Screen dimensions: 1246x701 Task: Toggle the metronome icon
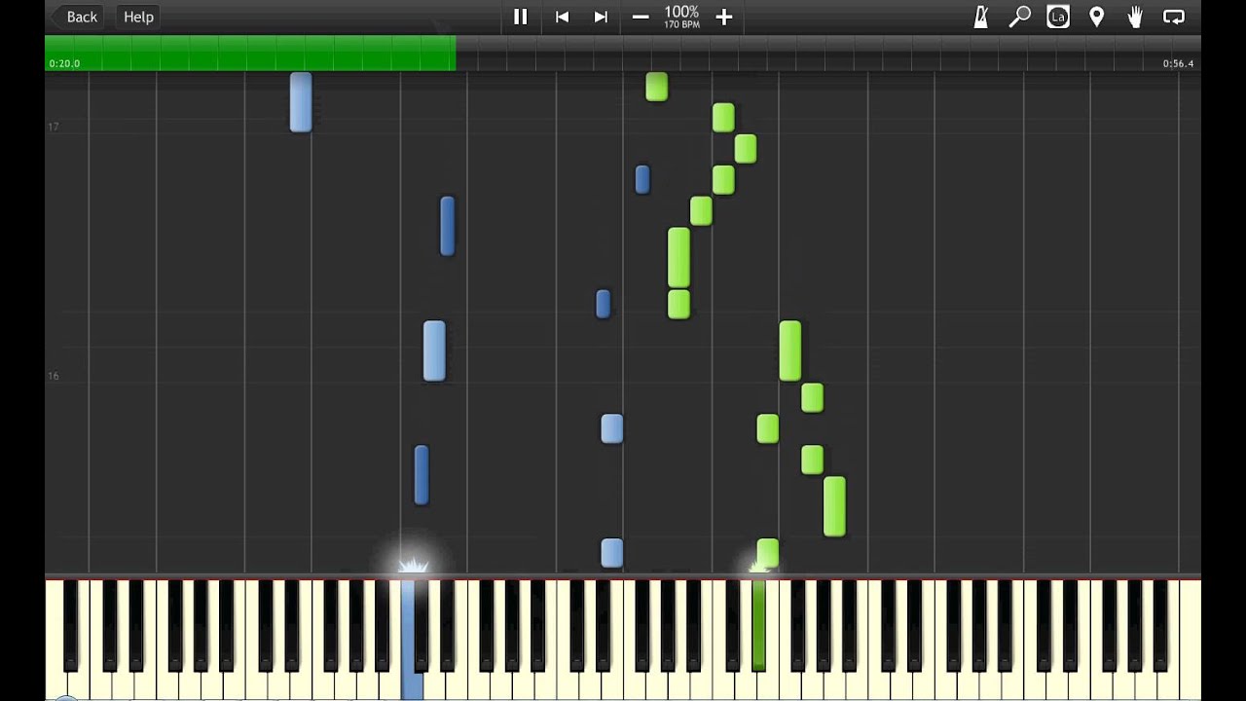(981, 17)
